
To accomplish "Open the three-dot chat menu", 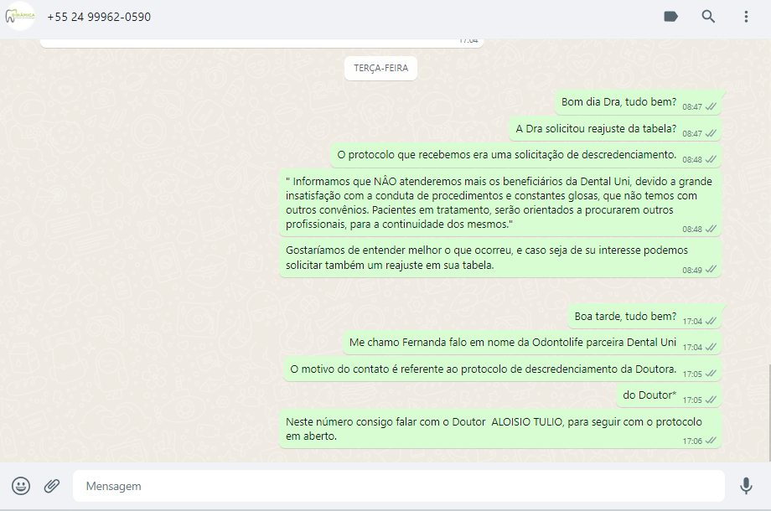I will pos(746,17).
